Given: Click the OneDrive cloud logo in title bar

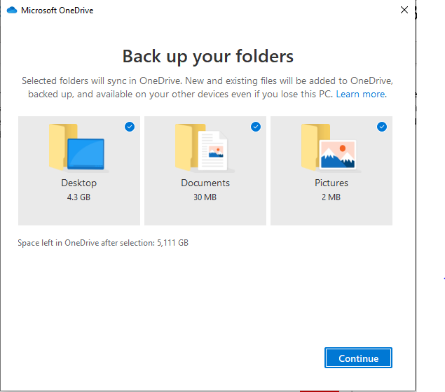Looking at the screenshot, I should pos(12,10).
